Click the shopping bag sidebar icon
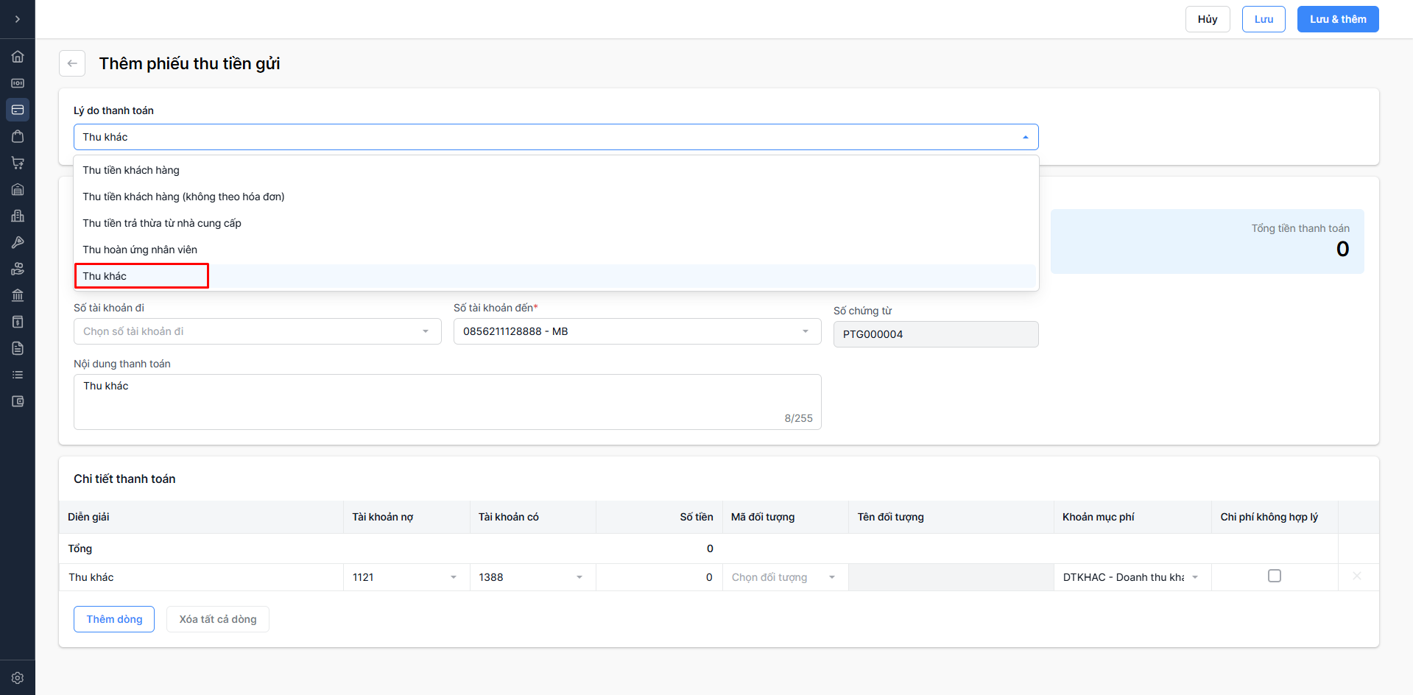This screenshot has height=695, width=1413. point(18,136)
